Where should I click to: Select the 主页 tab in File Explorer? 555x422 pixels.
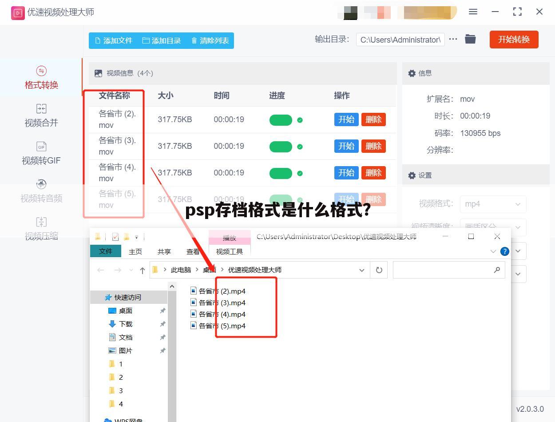click(135, 251)
